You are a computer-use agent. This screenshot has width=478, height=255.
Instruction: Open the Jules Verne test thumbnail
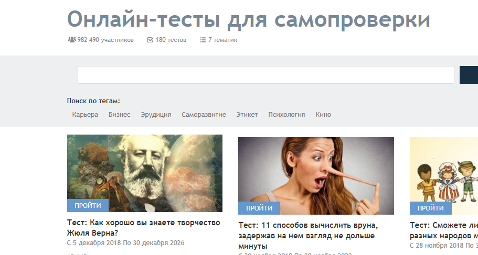[x=145, y=173]
